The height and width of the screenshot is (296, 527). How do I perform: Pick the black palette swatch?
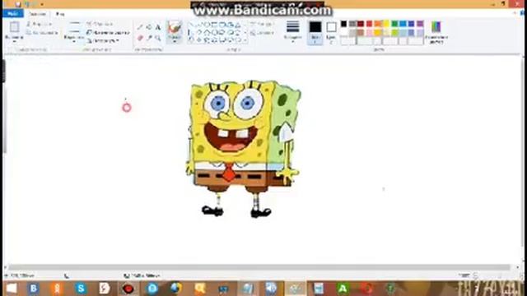point(344,24)
